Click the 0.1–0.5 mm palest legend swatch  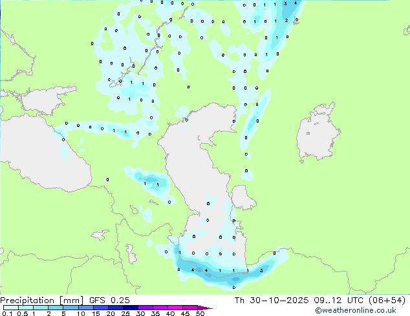[11, 308]
